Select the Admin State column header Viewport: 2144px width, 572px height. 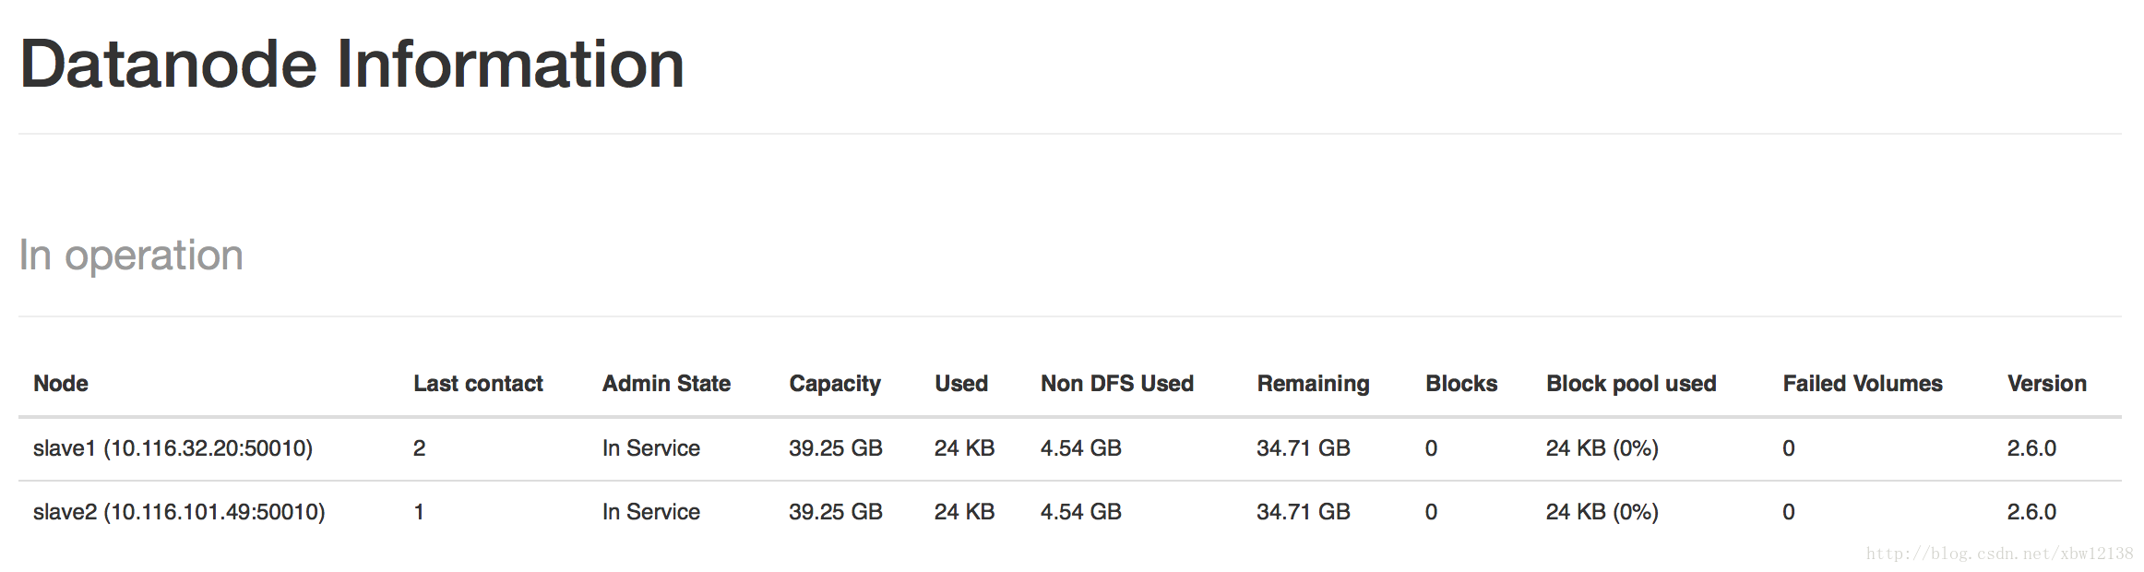pos(666,384)
